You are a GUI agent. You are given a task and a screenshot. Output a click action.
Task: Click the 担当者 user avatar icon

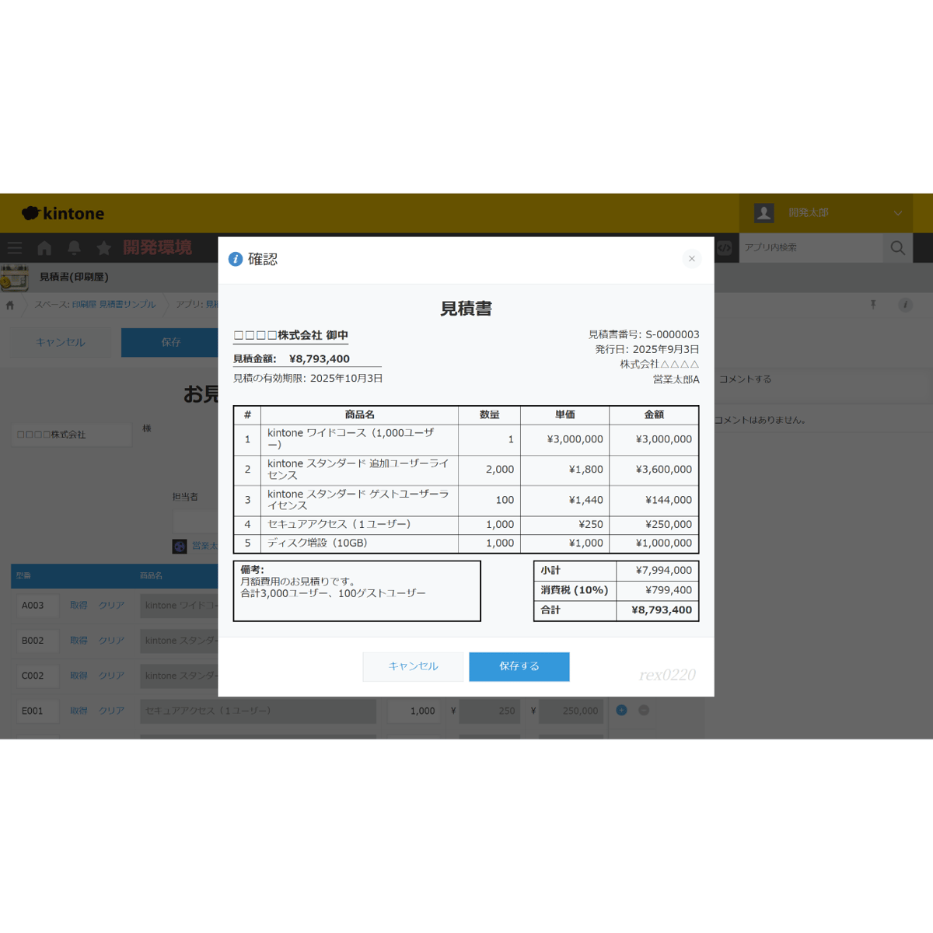point(180,547)
